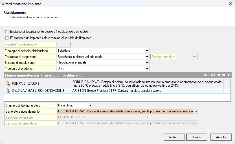The height and width of the screenshot is (144, 235).
Task: Open the generator browse ellipsis button
Action: (x=195, y=112)
